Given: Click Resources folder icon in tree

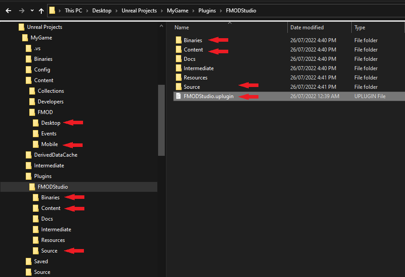Looking at the screenshot, I should tap(36, 240).
